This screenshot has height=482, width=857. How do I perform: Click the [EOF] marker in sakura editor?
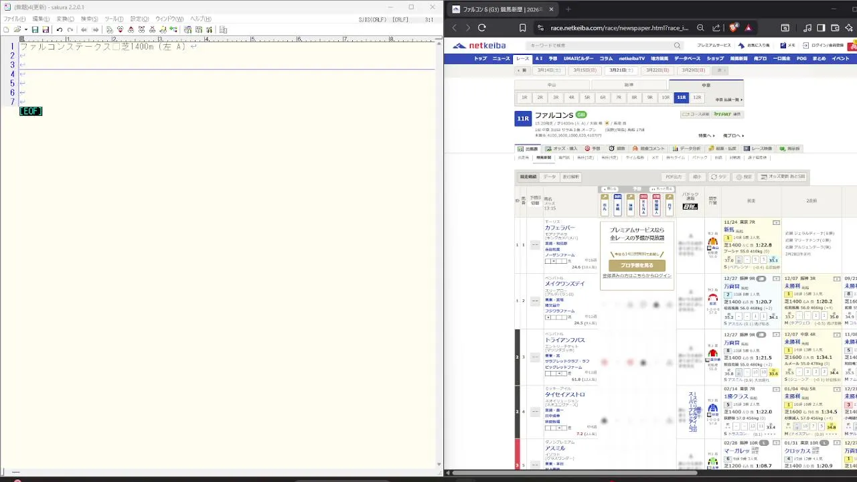31,111
